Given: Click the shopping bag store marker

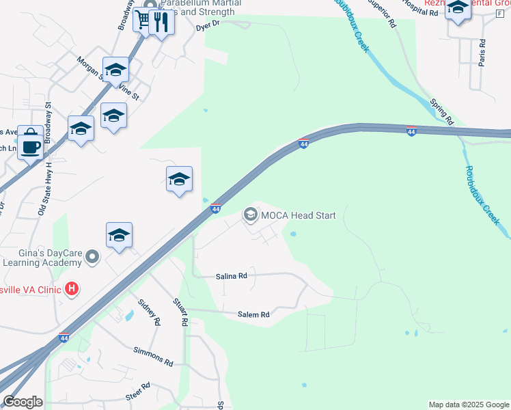Looking at the screenshot, I should tap(30, 131).
